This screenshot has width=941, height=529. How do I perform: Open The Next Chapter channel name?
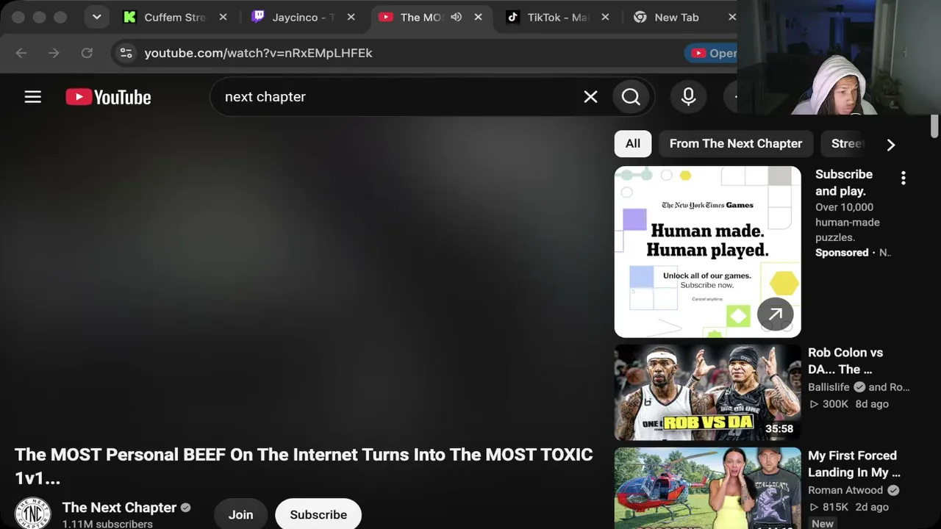pyautogui.click(x=119, y=508)
